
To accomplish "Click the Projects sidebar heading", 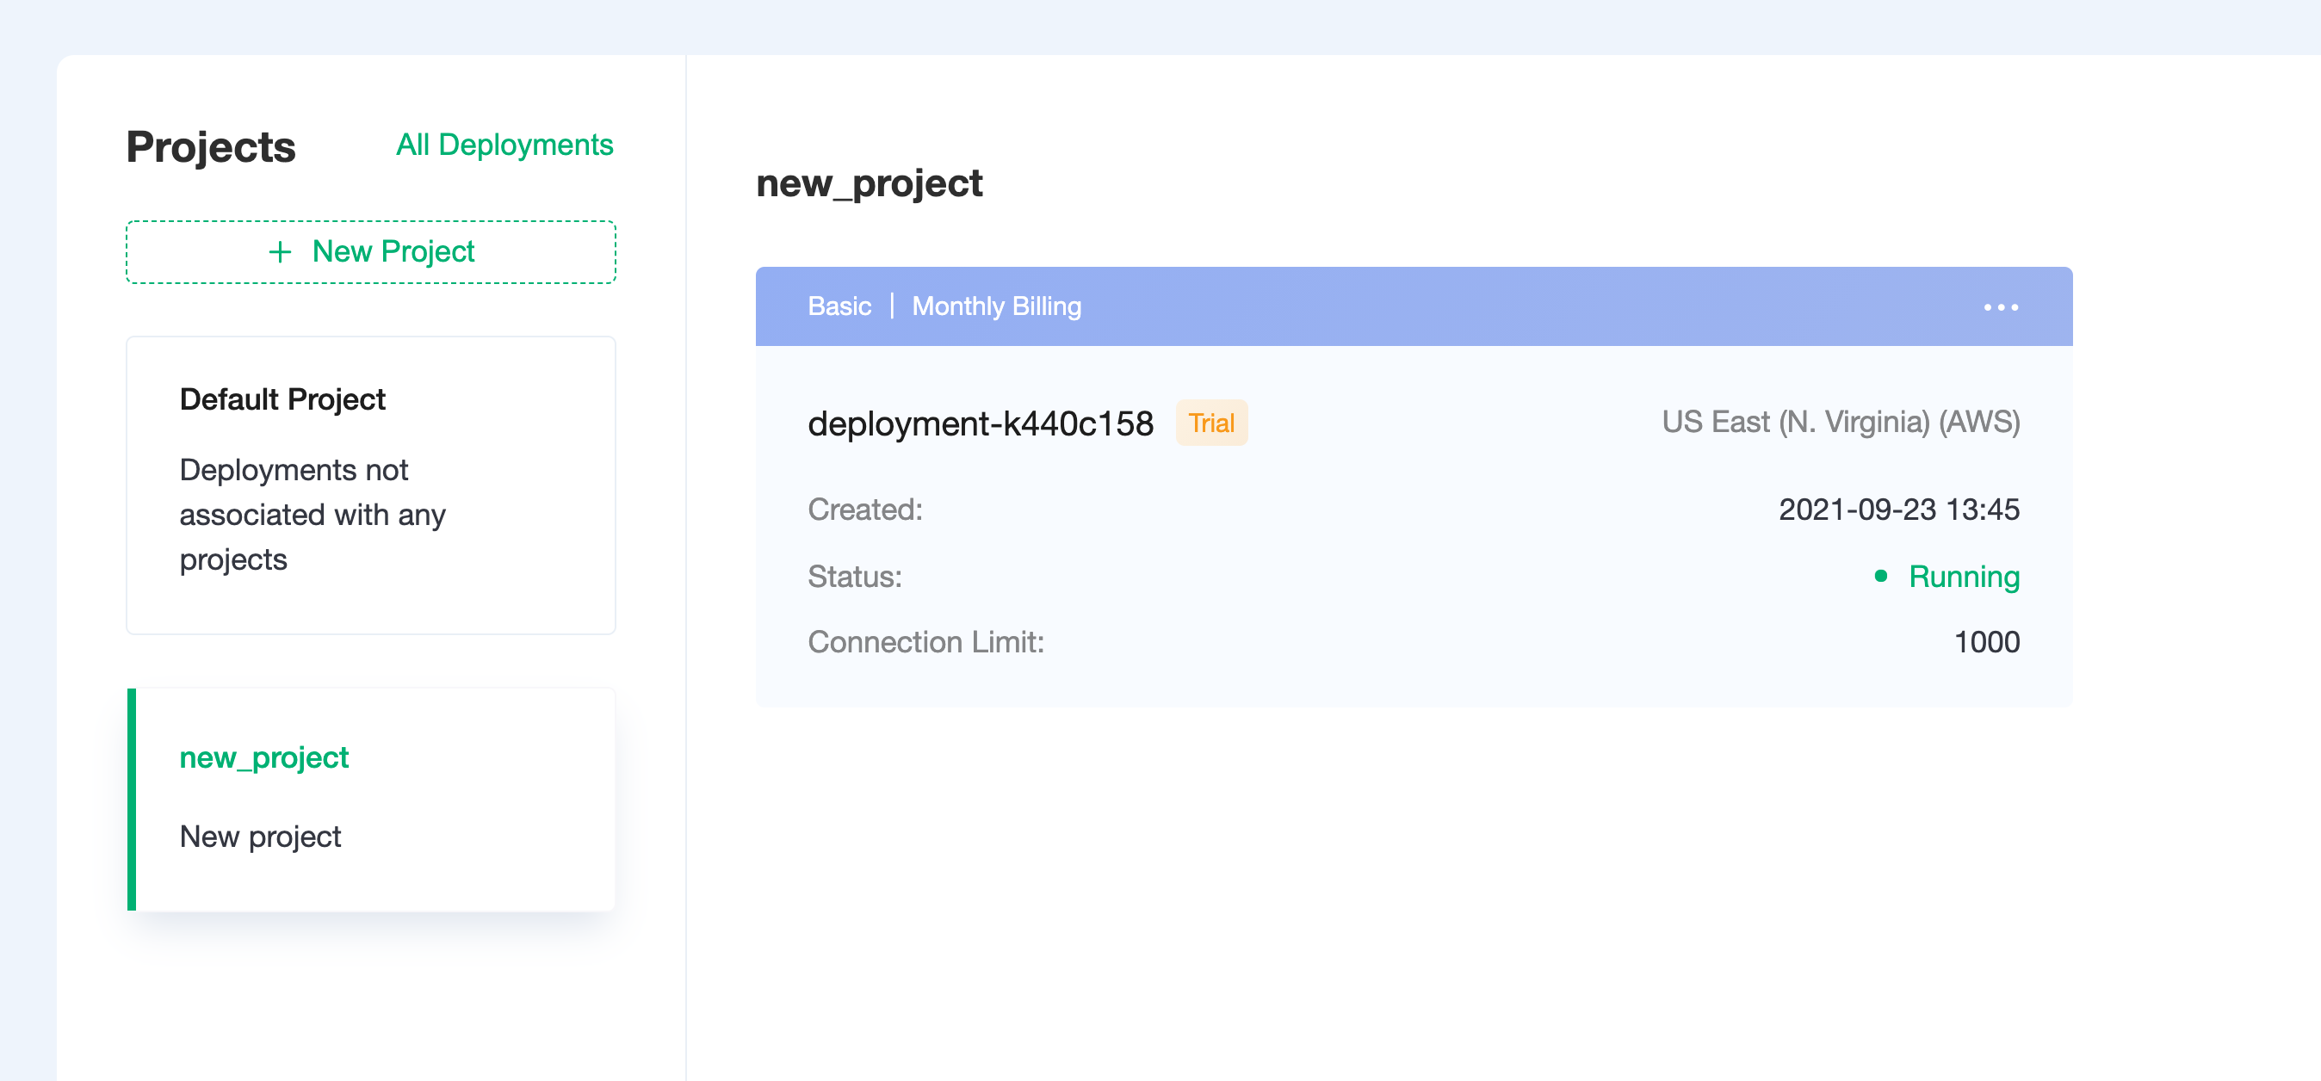I will pyautogui.click(x=211, y=147).
